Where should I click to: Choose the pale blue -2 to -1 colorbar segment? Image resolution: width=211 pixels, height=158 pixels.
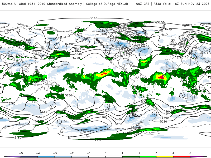point(80,157)
